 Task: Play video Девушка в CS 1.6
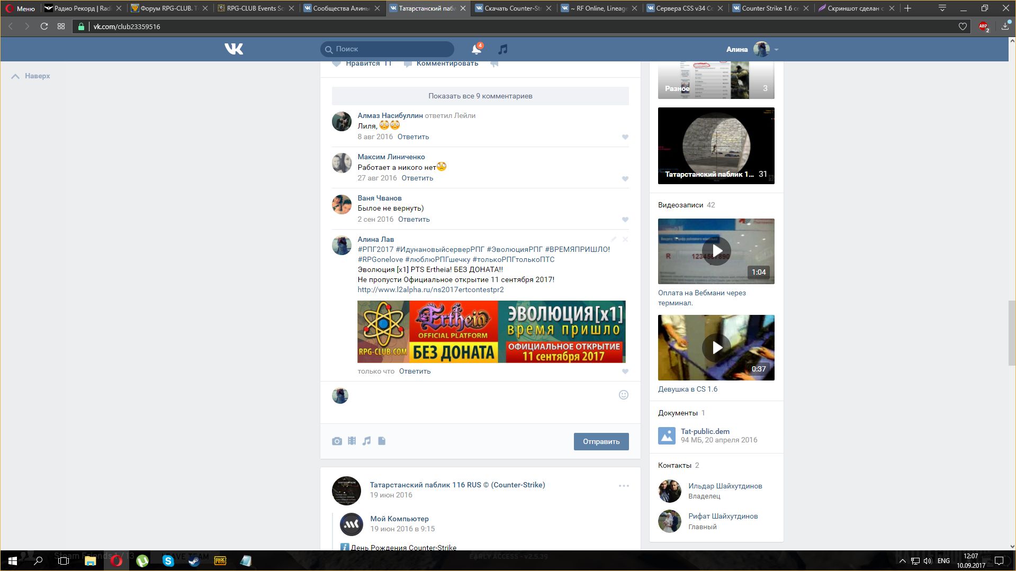click(x=716, y=347)
